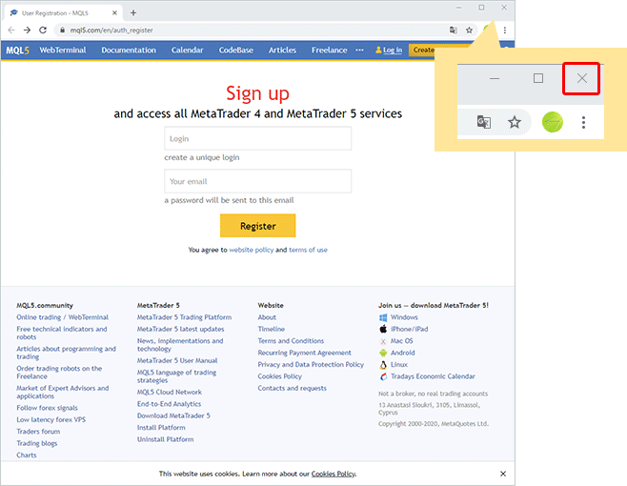This screenshot has width=627, height=486.
Task: Go to the Freelance section
Action: (329, 50)
